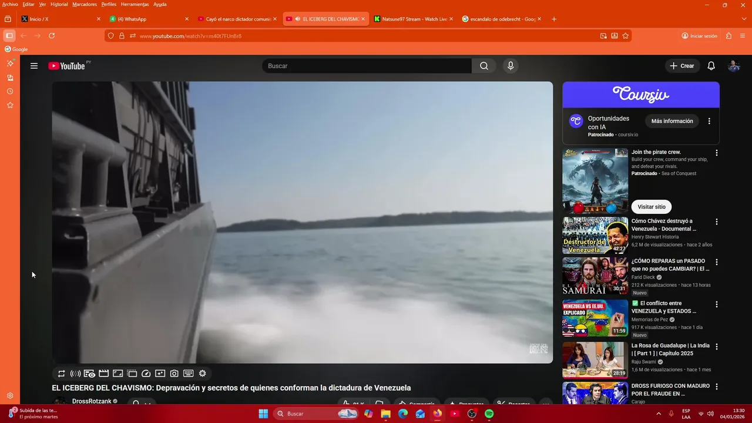Screen dimensions: 752x423
Task: Open Cómo Chávez destruyó a Venezuela thumbnail
Action: coord(595,236)
